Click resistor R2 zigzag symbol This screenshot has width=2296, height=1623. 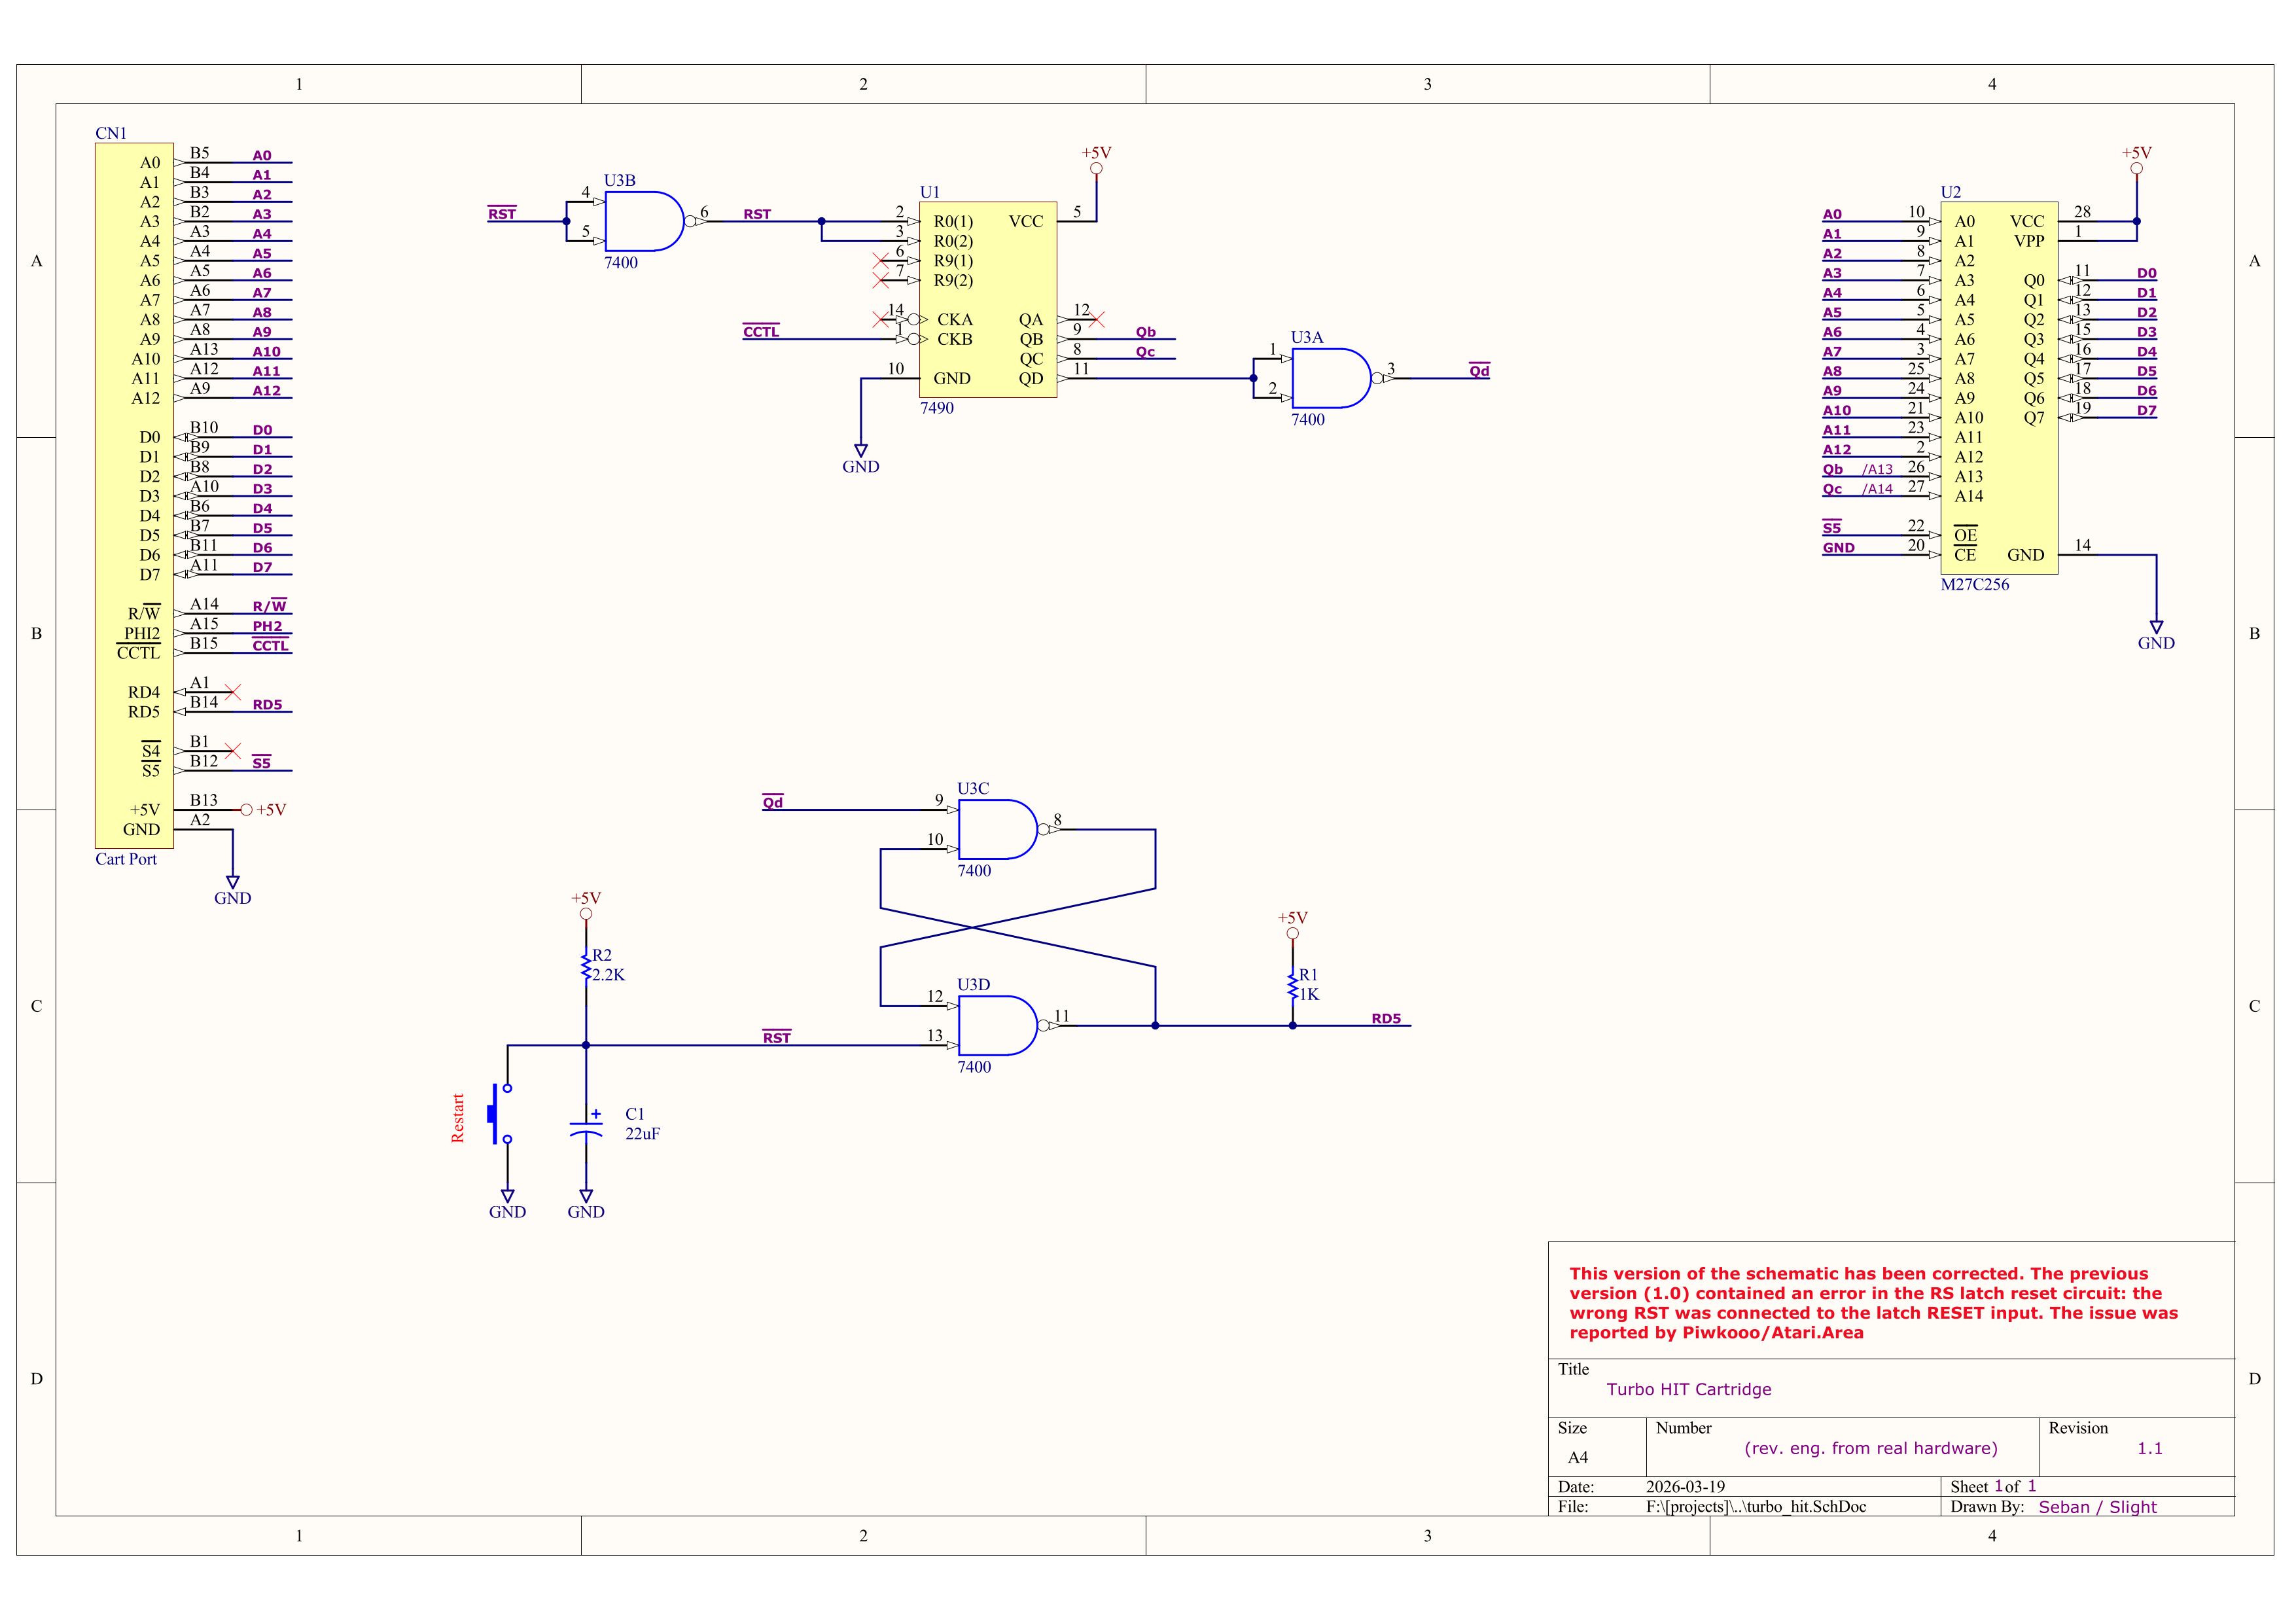click(x=586, y=965)
